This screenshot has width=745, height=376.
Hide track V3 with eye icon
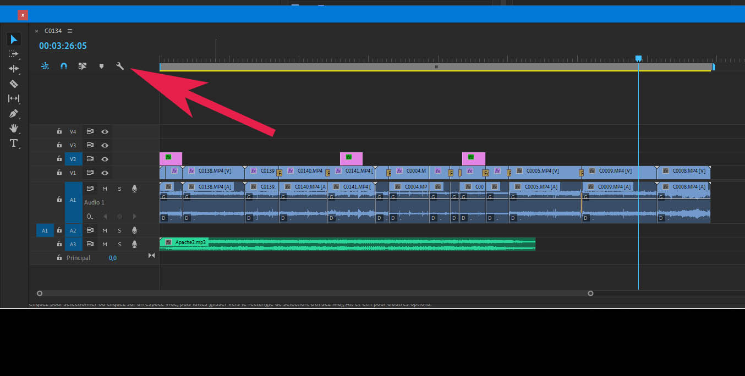(105, 145)
